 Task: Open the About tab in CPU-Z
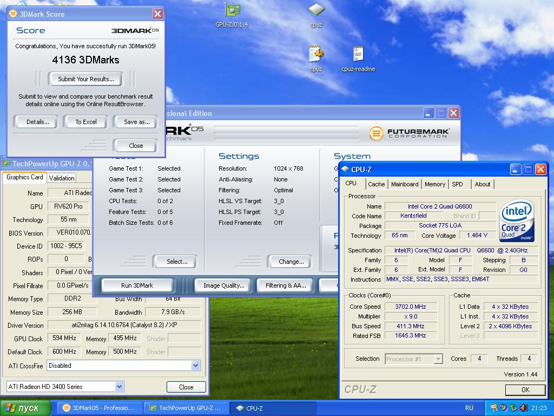coord(482,184)
